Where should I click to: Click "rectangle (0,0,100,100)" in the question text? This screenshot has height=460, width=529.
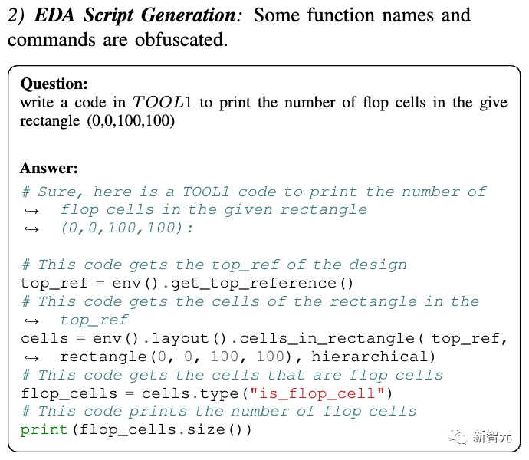tap(97, 121)
